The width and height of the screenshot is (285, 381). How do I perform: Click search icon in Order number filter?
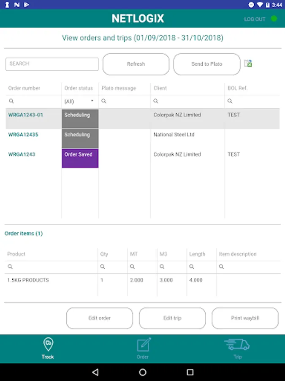coord(11,102)
